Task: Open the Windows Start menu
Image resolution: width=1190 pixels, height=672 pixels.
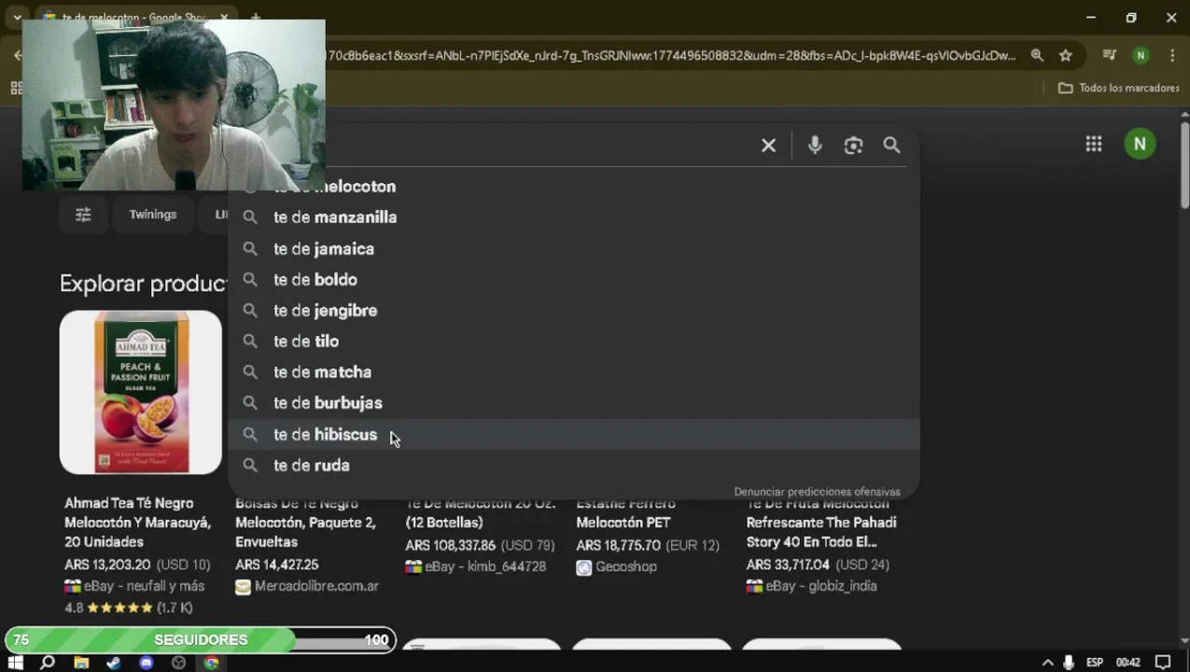Action: click(x=15, y=663)
